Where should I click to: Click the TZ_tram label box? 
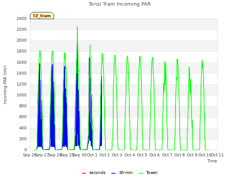coord(42,16)
